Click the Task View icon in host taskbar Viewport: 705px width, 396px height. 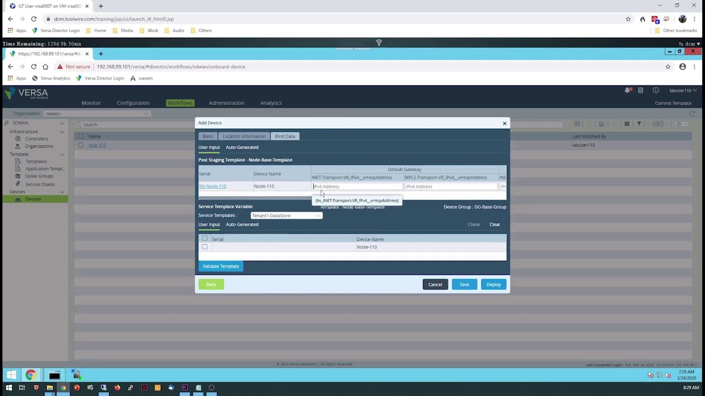coord(22,388)
